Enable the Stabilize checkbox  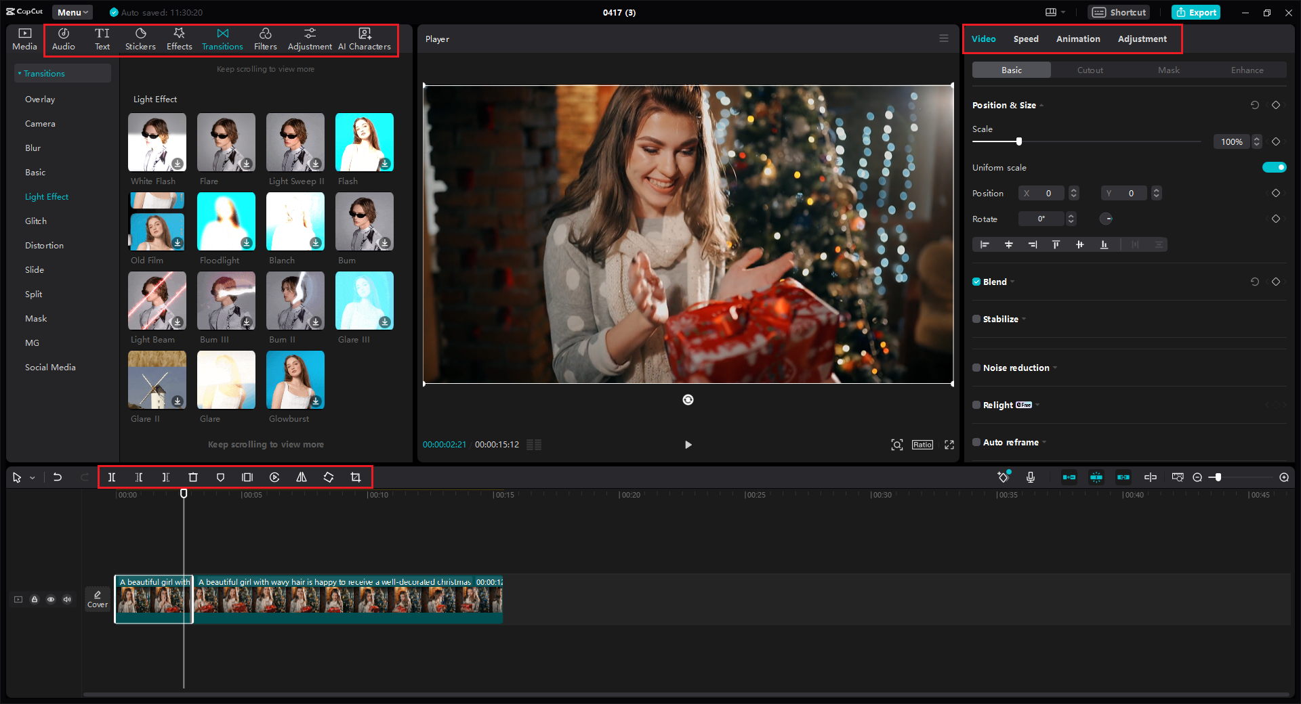[x=976, y=319]
